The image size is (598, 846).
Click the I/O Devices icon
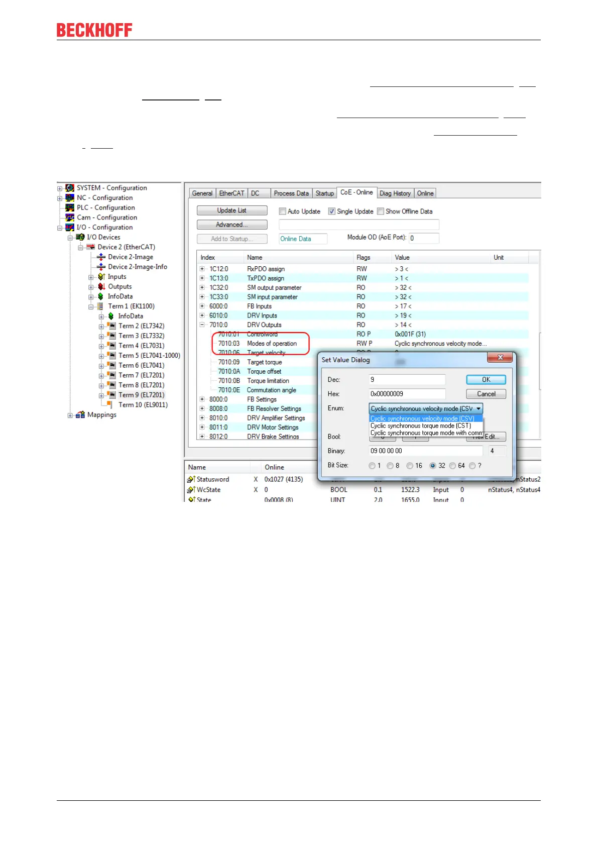point(80,237)
